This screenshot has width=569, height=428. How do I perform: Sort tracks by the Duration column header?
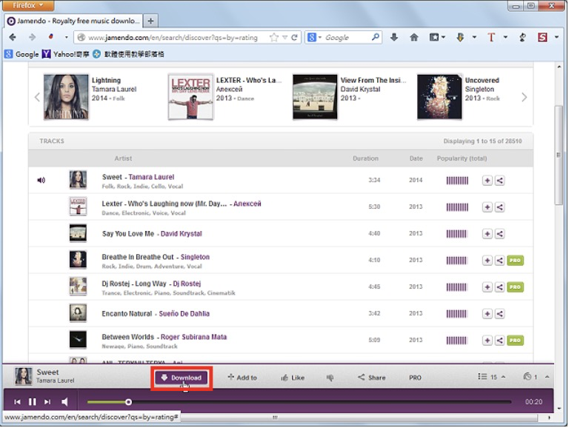click(365, 158)
